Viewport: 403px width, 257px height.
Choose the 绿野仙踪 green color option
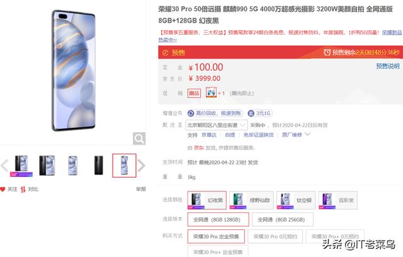(x=251, y=200)
